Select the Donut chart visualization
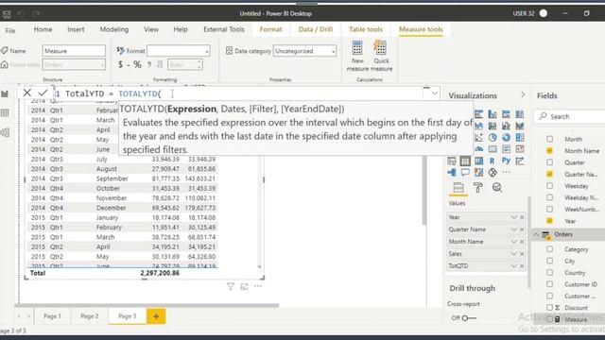 (506, 138)
